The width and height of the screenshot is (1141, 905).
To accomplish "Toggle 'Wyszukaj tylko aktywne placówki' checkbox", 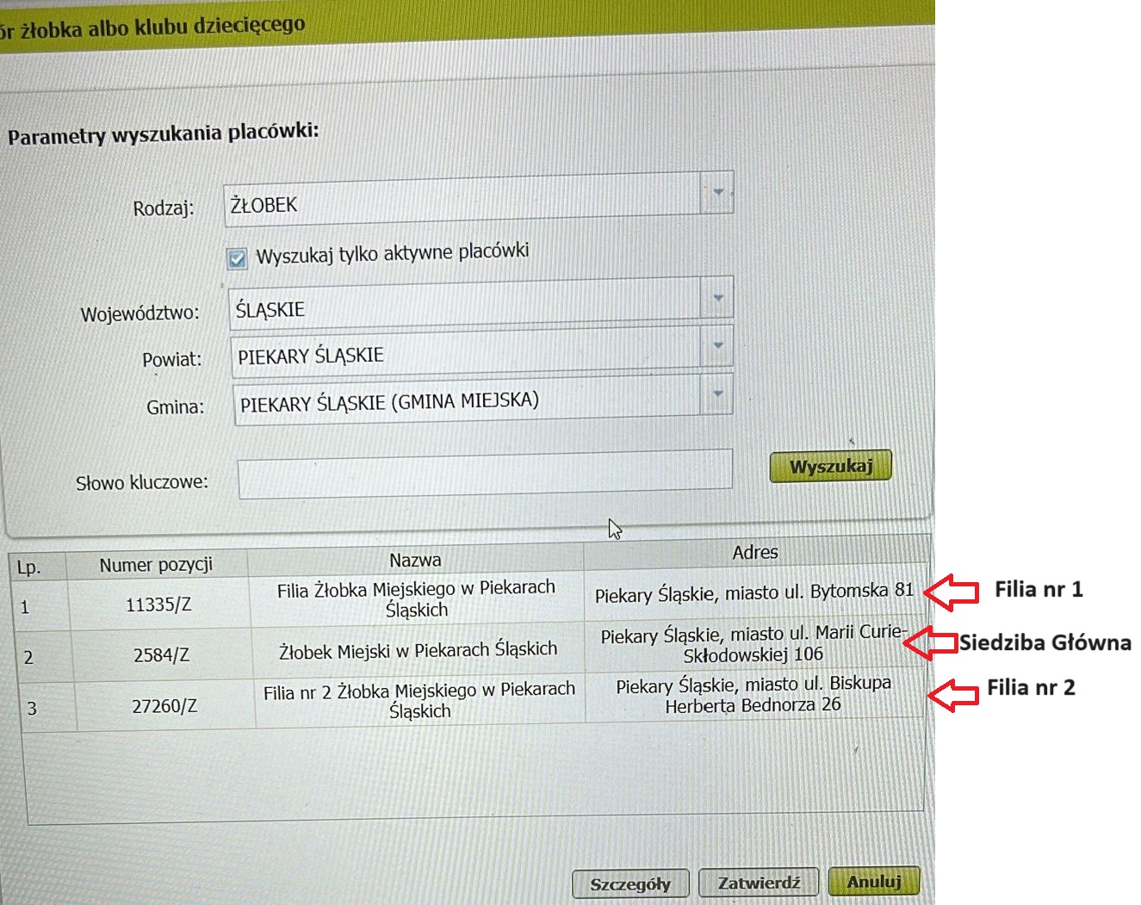I will [237, 258].
